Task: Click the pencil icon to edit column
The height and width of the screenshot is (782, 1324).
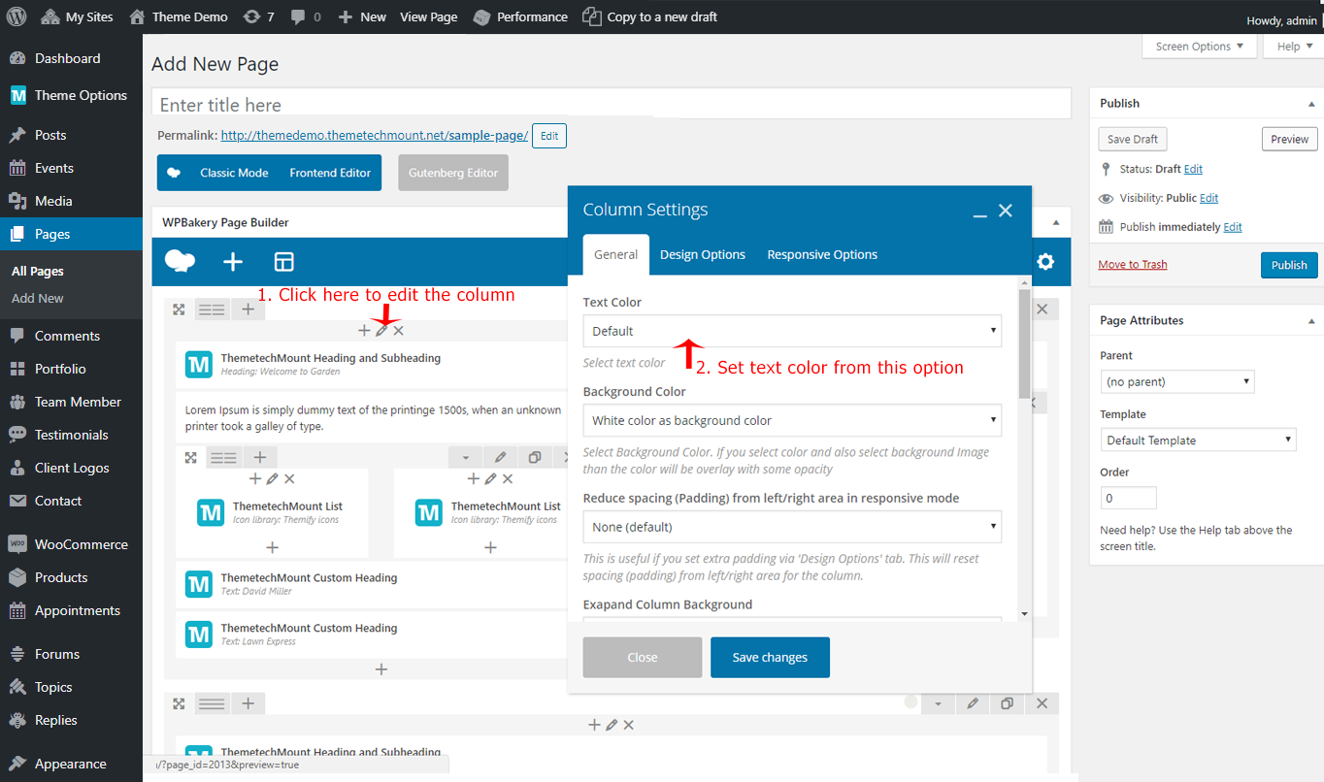Action: pyautogui.click(x=381, y=331)
